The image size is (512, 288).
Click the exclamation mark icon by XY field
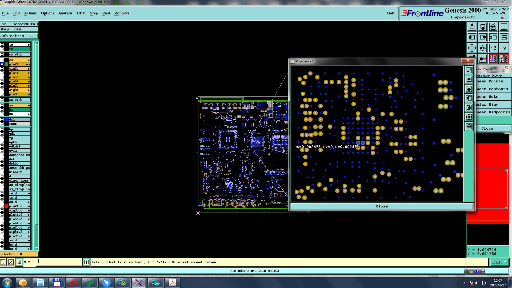pyautogui.click(x=86, y=262)
